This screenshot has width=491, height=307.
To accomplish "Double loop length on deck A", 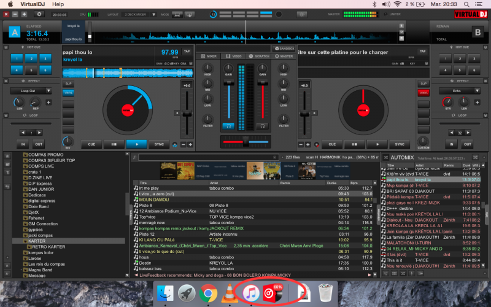I will 39,133.
